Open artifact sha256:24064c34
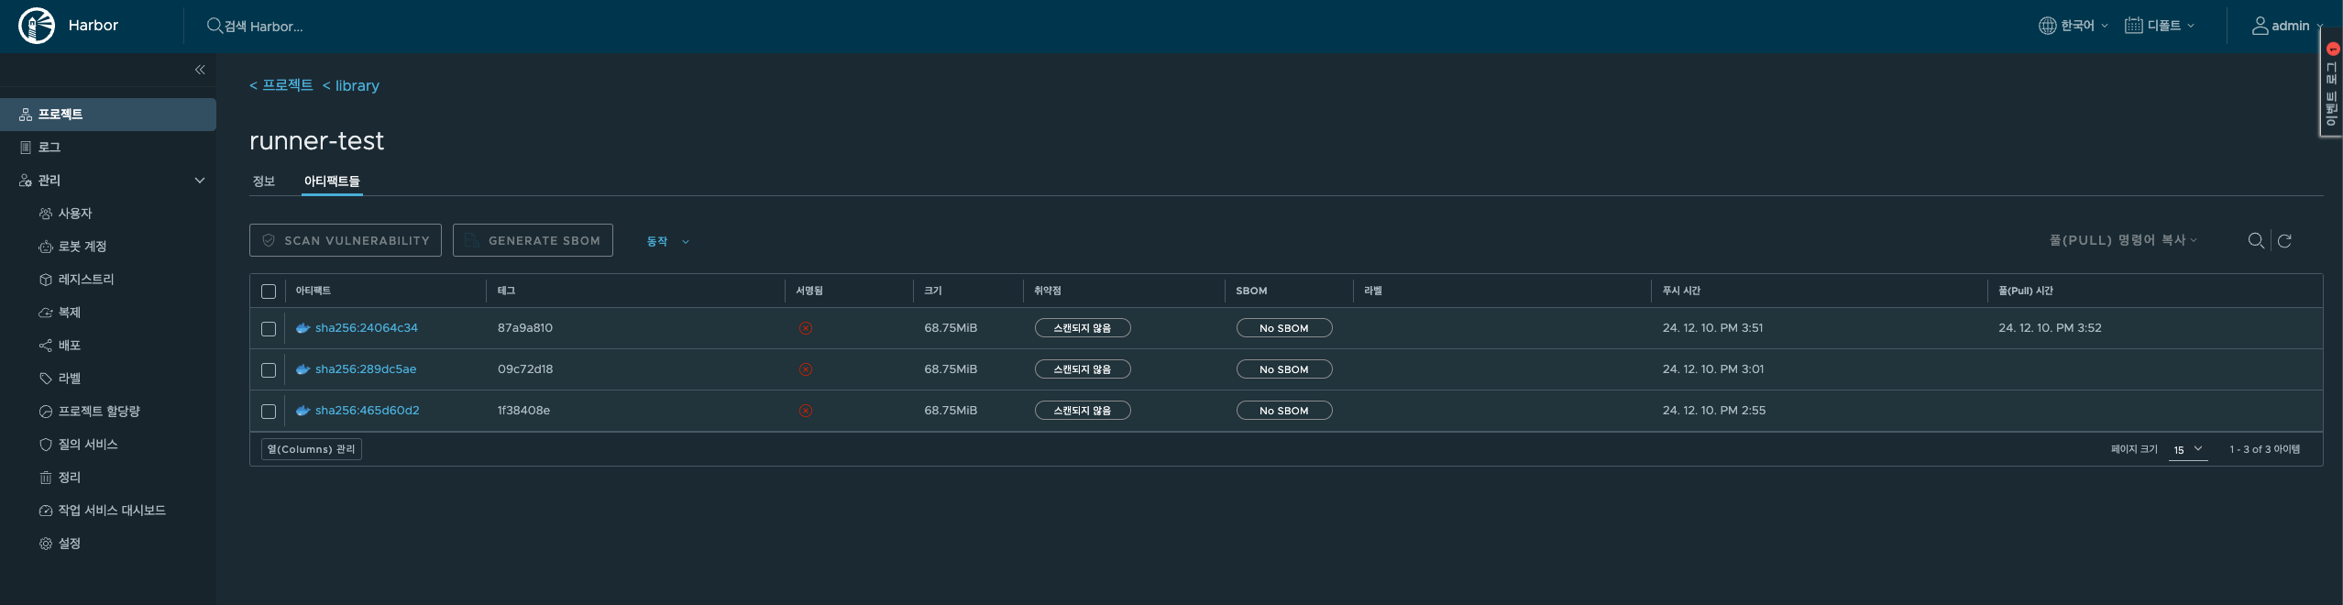The image size is (2343, 605). point(367,328)
